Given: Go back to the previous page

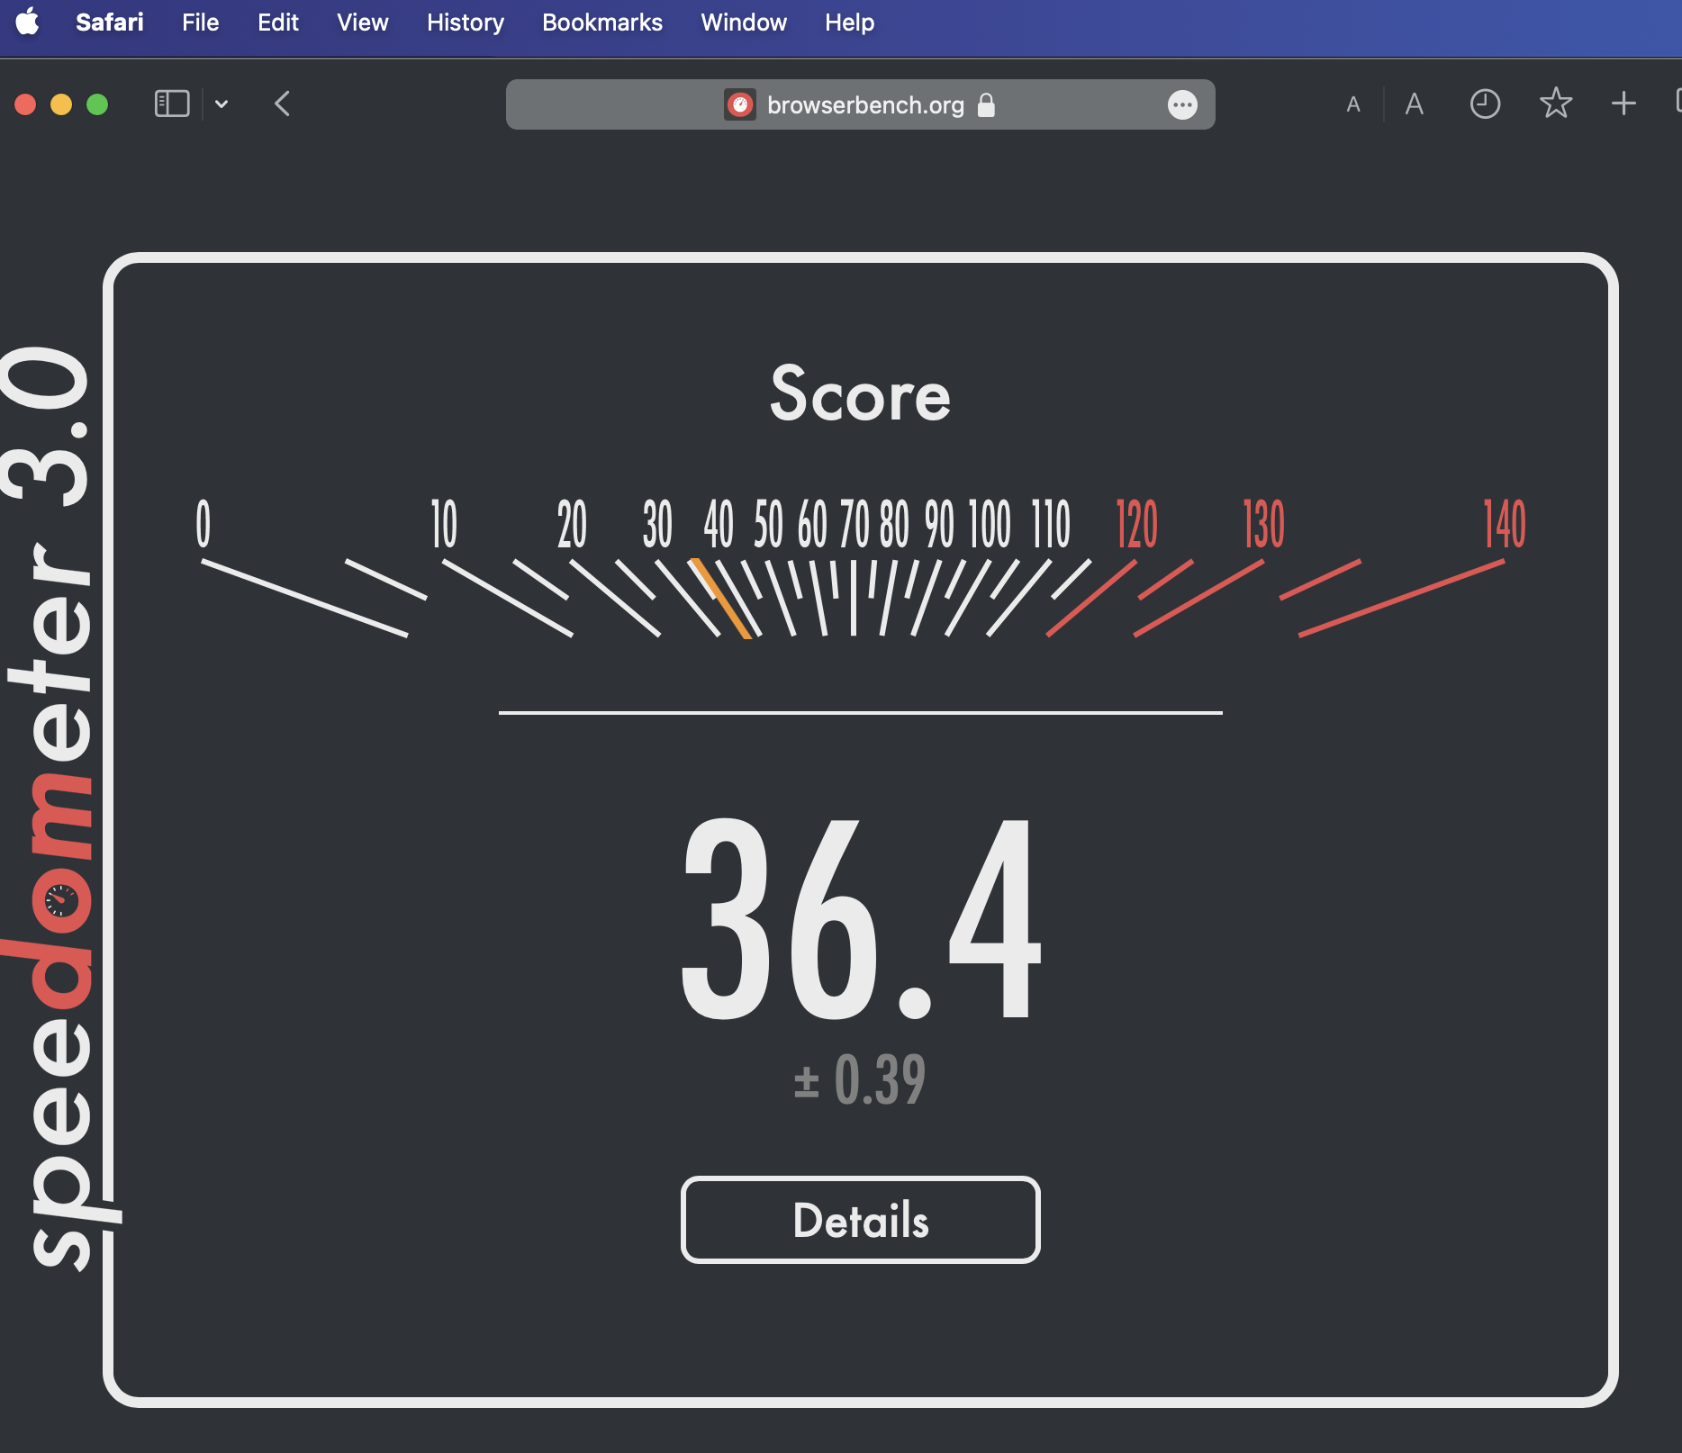Looking at the screenshot, I should tap(282, 104).
